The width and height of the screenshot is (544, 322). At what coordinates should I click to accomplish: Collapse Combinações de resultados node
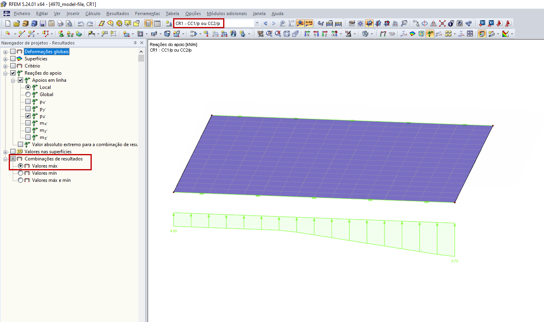[x=6, y=159]
